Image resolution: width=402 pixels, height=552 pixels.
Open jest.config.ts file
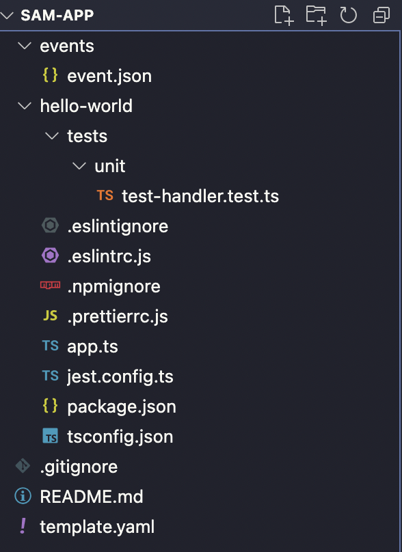(x=201, y=376)
